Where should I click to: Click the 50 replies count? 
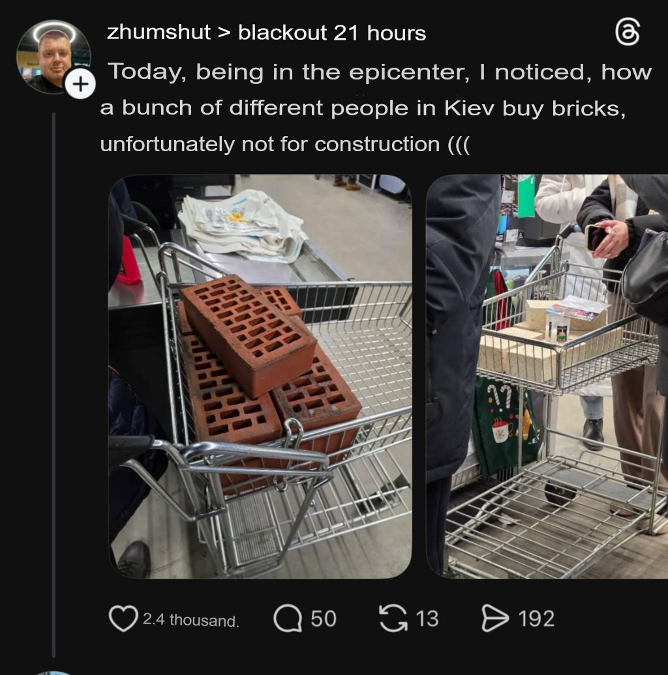coord(323,619)
